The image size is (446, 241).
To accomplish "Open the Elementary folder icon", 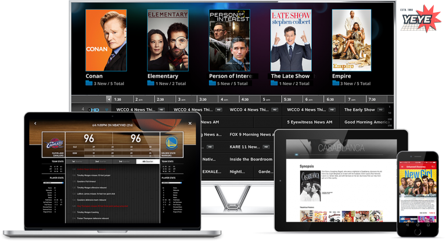I will (150, 83).
